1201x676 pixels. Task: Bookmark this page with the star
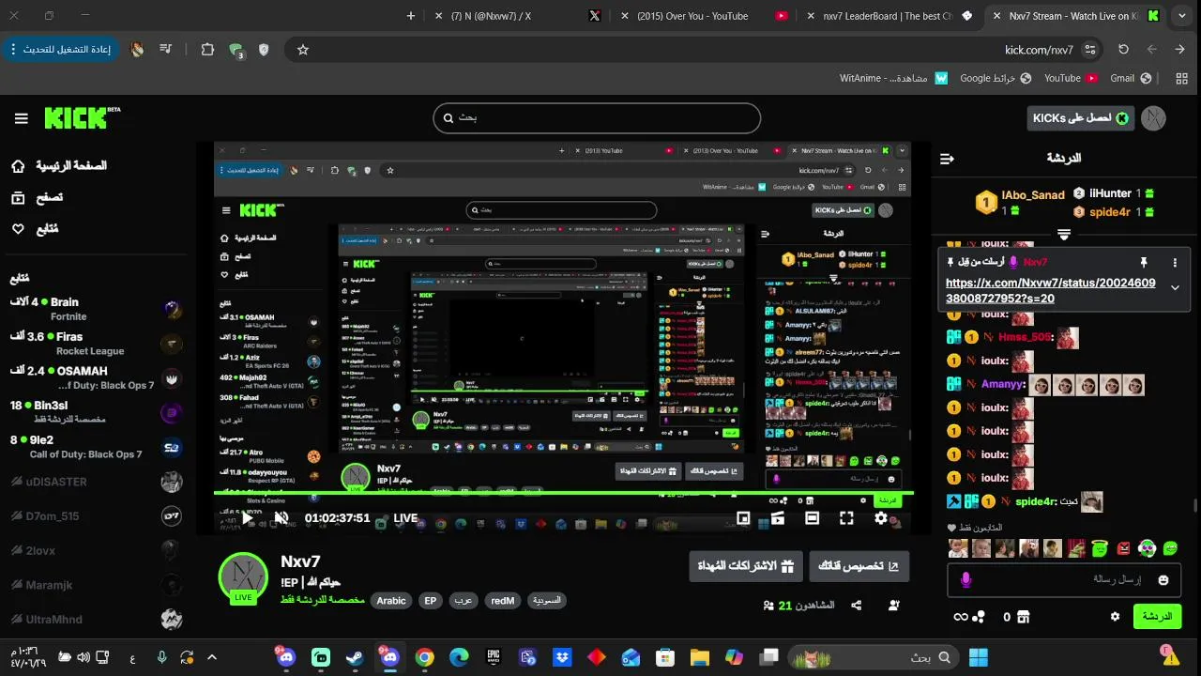[x=303, y=50]
